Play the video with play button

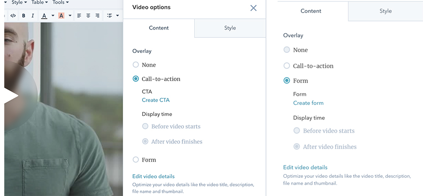click(11, 96)
